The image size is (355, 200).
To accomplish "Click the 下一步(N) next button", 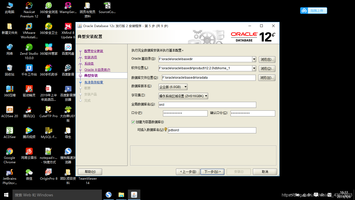I will [x=212, y=172].
